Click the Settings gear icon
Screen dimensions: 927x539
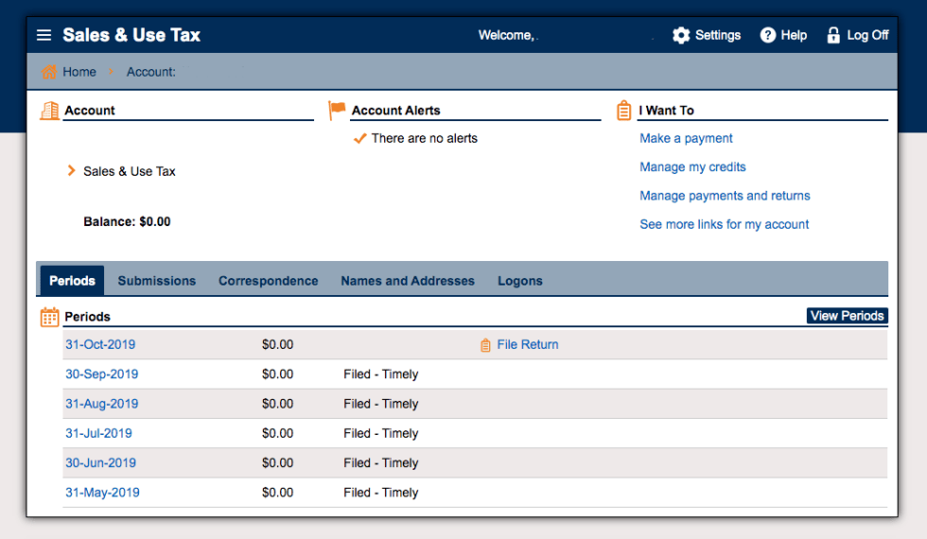point(681,35)
